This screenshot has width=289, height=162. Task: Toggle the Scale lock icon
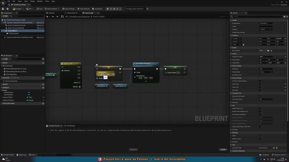coord(244,45)
